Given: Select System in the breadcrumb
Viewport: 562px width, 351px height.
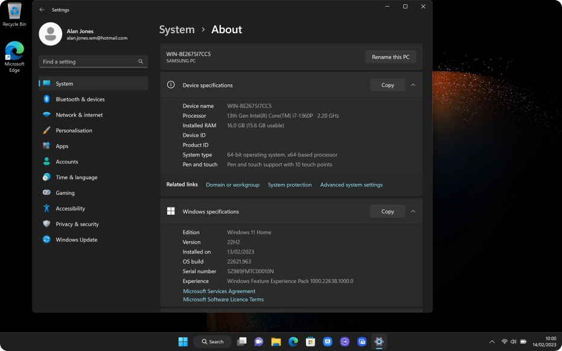Looking at the screenshot, I should [177, 30].
